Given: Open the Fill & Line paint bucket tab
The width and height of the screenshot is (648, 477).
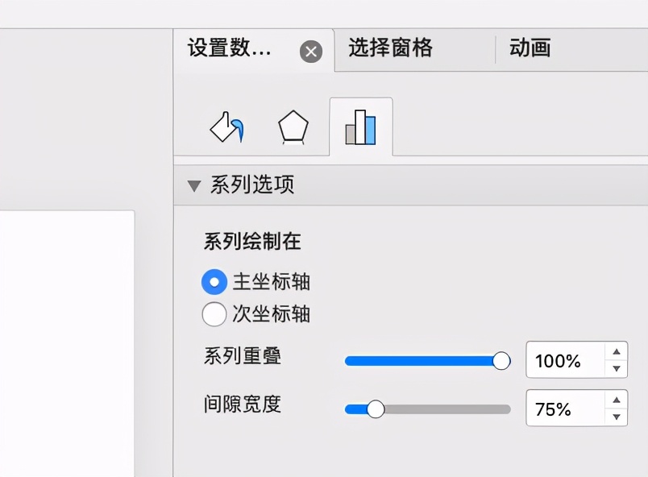Looking at the screenshot, I should 226,127.
